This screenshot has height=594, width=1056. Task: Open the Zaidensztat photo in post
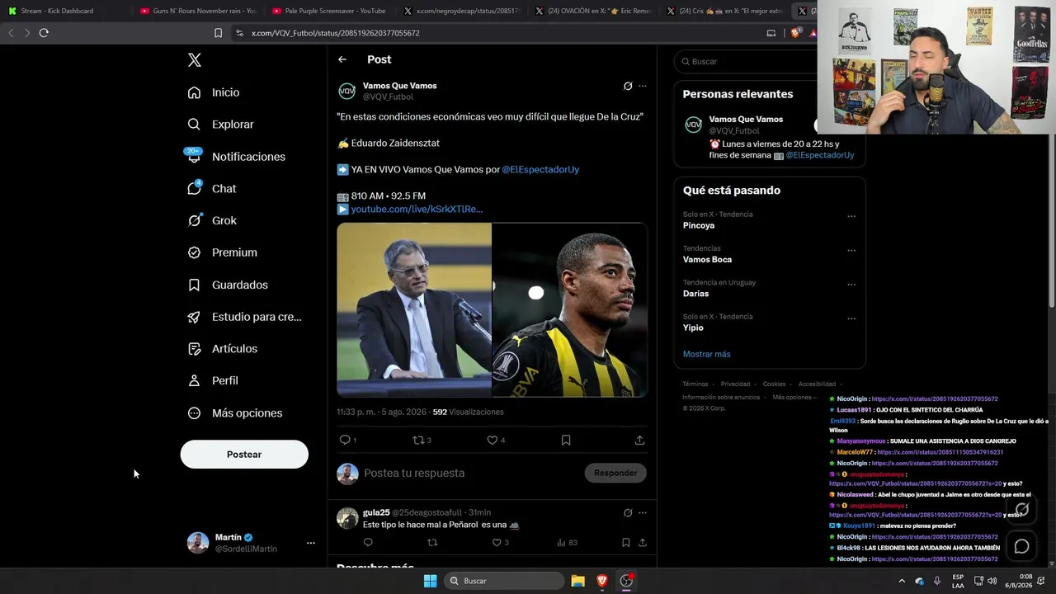coord(414,310)
